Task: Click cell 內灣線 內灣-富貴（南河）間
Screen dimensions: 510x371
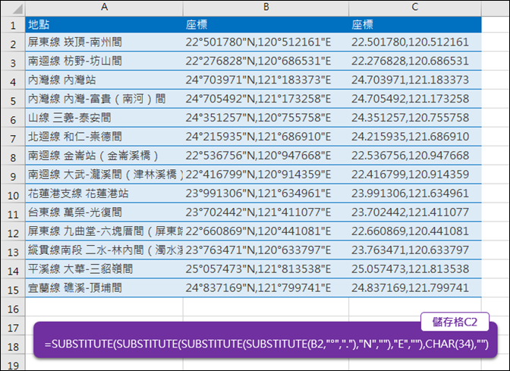Action: (x=104, y=99)
